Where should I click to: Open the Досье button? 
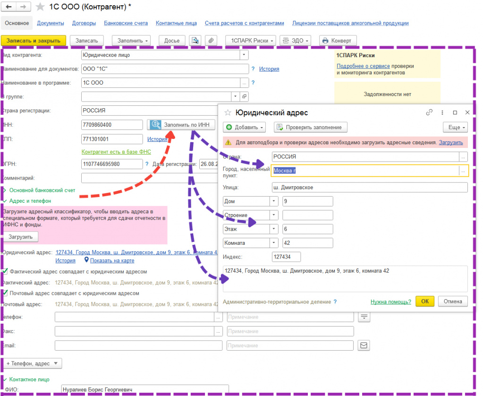171,40
